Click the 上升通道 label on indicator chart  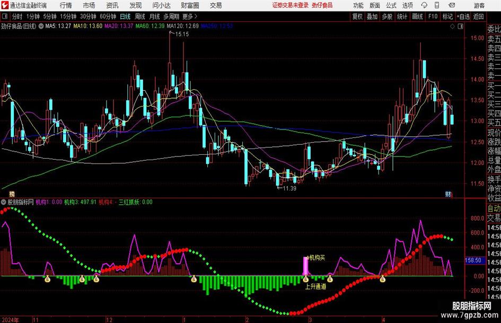(x=315, y=286)
